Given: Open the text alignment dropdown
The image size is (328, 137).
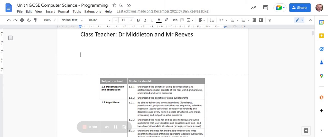Looking at the screenshot, I should click(x=202, y=20).
